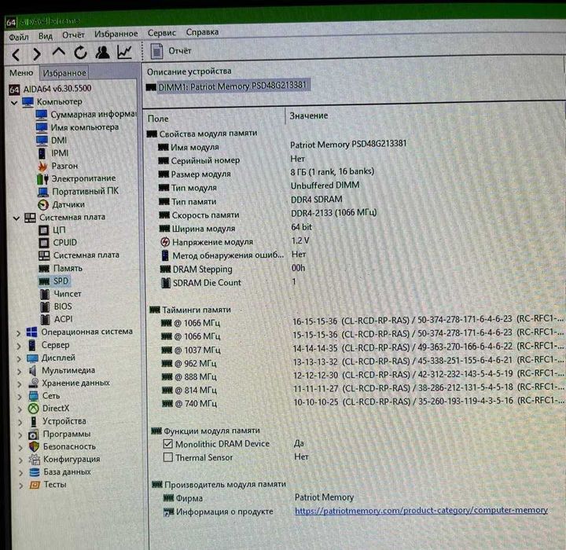Expand the Хранение данных node

20,384
